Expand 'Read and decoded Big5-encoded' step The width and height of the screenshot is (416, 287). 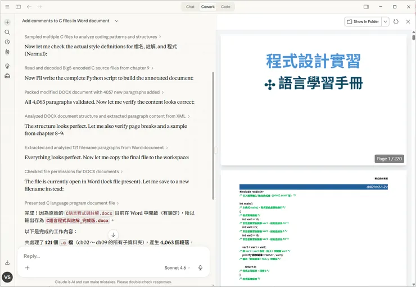coord(89,68)
